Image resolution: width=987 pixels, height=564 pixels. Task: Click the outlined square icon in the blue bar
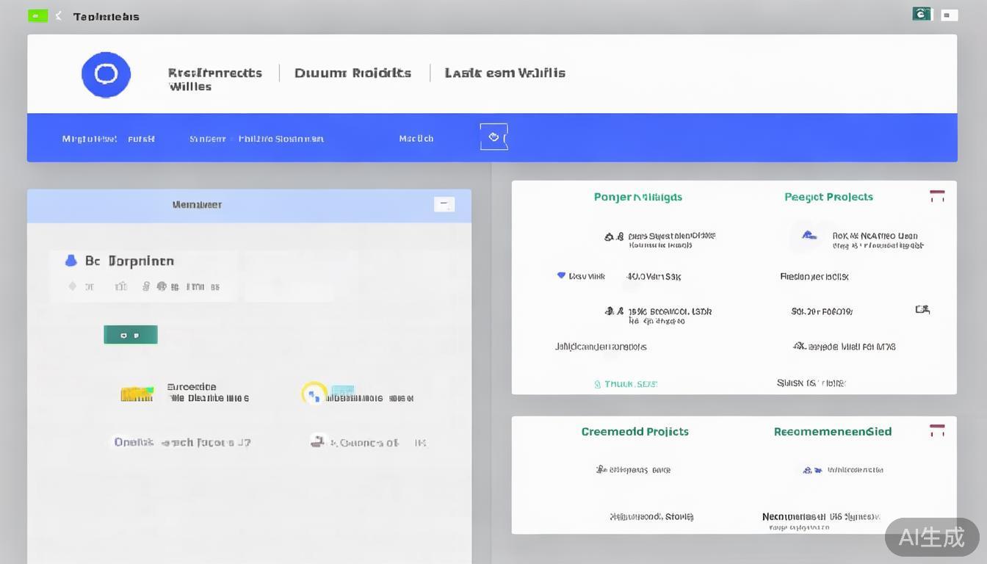click(x=493, y=137)
